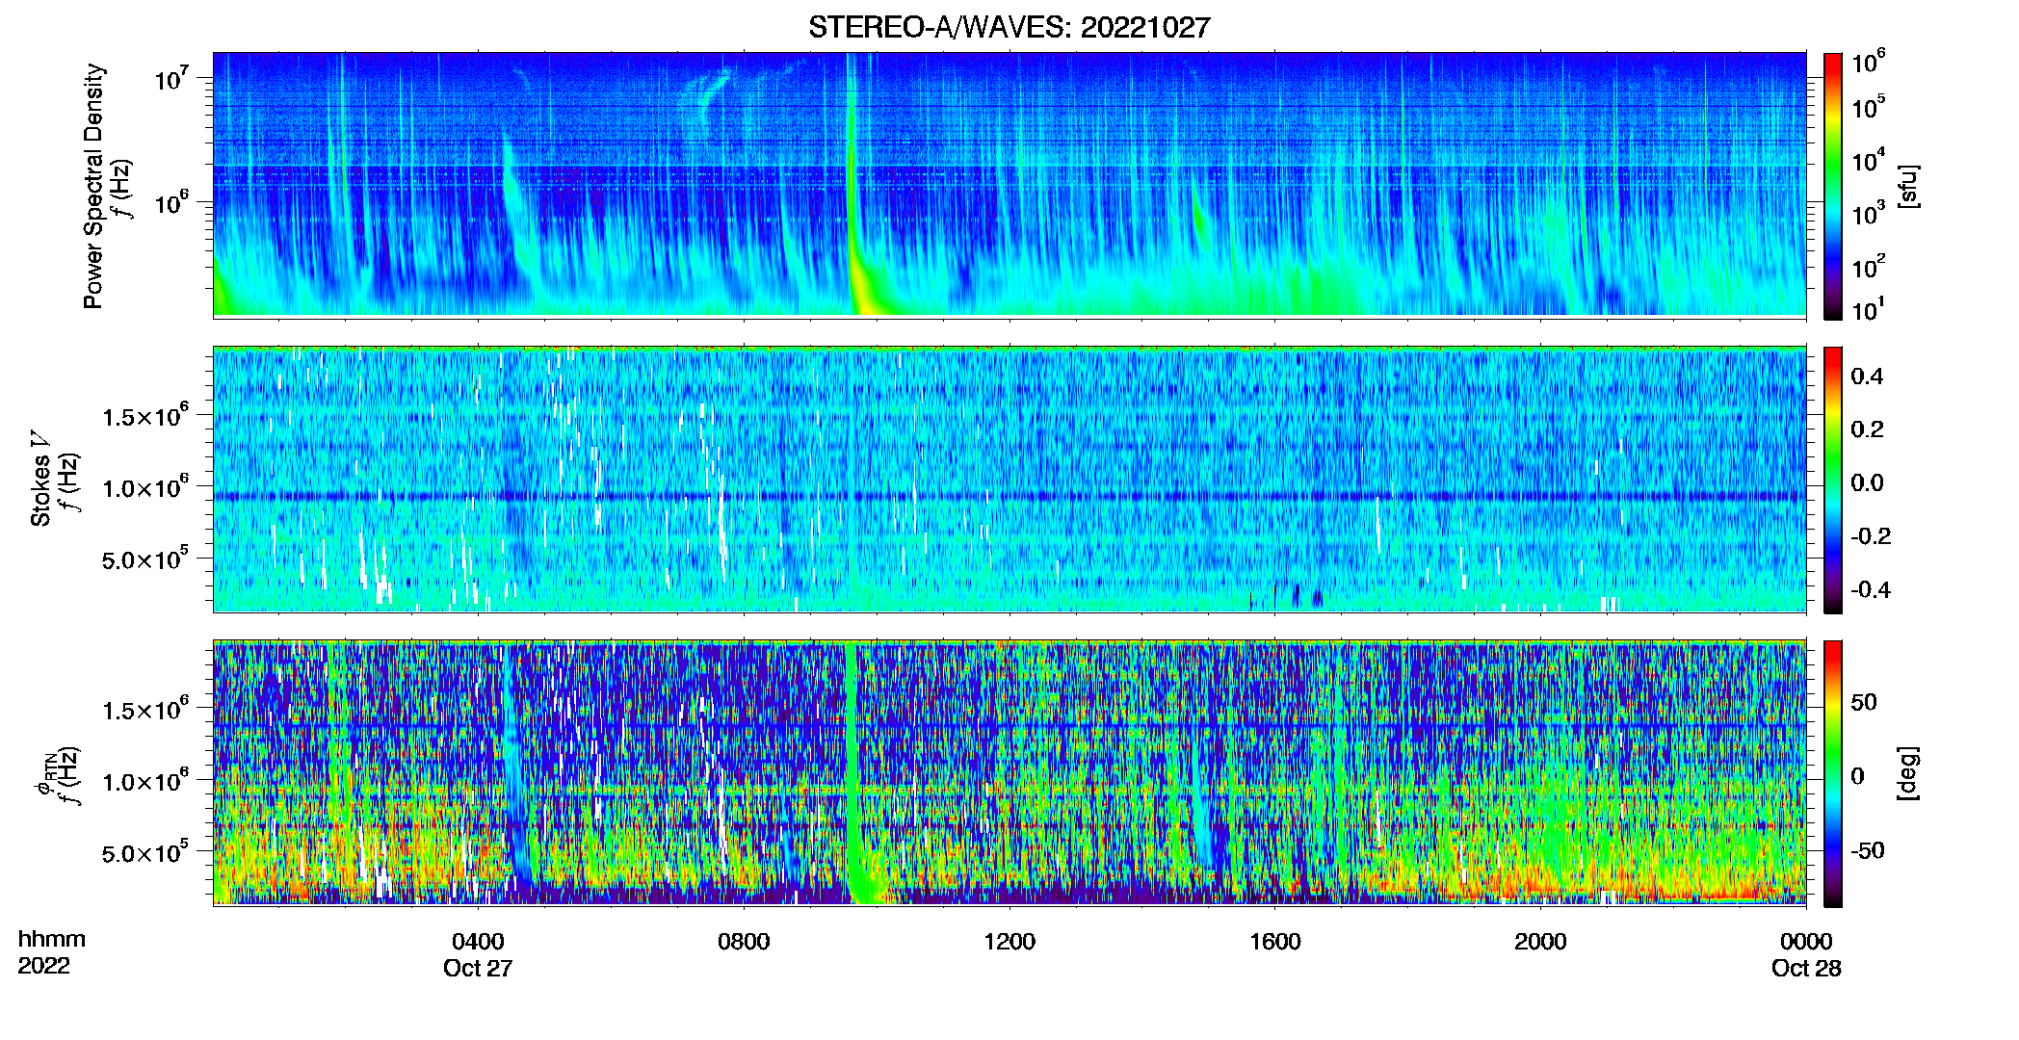Click the 1.0×10^6 tick of φRTN panel
The image size is (2019, 1040).
click(x=144, y=781)
